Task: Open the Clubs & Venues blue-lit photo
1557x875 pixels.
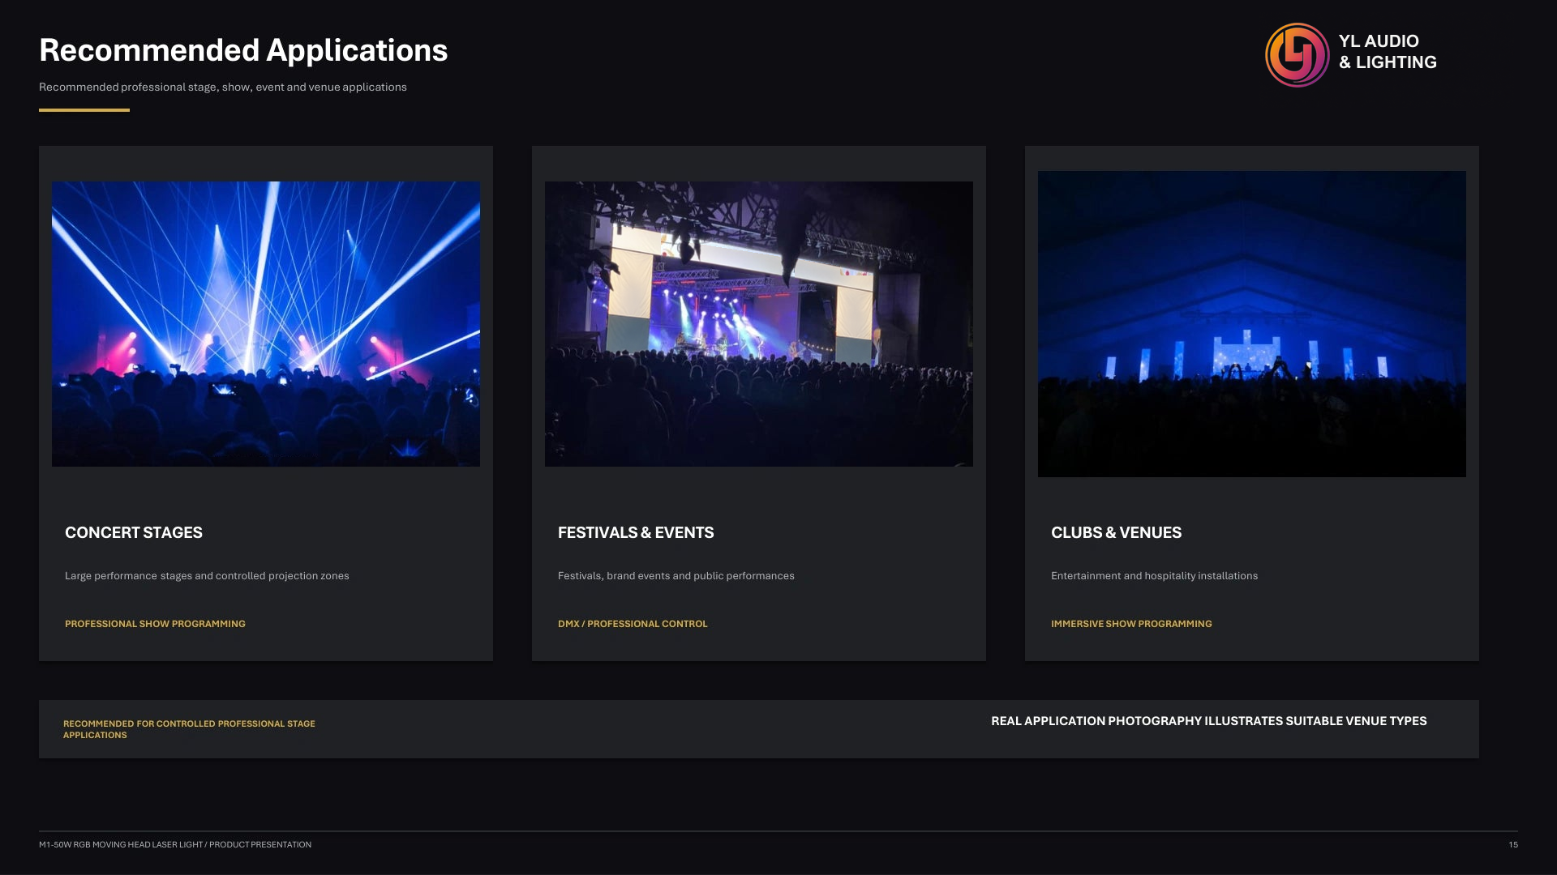Action: pyautogui.click(x=1252, y=324)
